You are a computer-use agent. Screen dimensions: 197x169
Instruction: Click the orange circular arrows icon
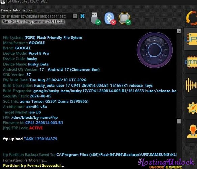pyautogui.click(x=191, y=18)
